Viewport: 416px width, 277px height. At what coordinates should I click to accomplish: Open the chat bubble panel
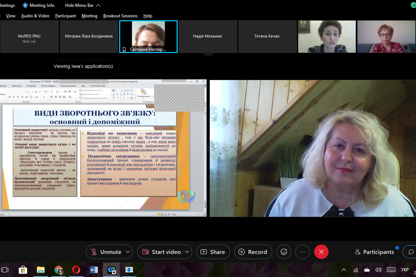tap(411, 252)
